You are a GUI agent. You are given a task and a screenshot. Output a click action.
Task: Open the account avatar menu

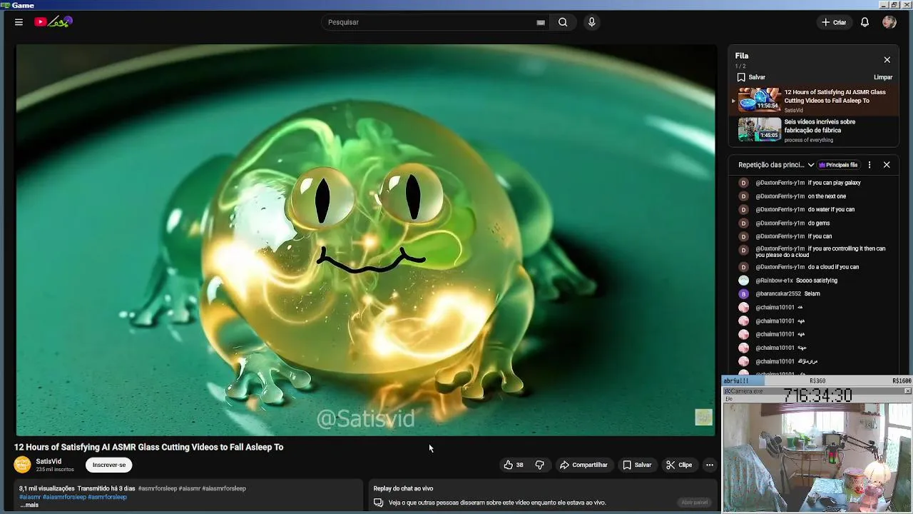pos(889,22)
